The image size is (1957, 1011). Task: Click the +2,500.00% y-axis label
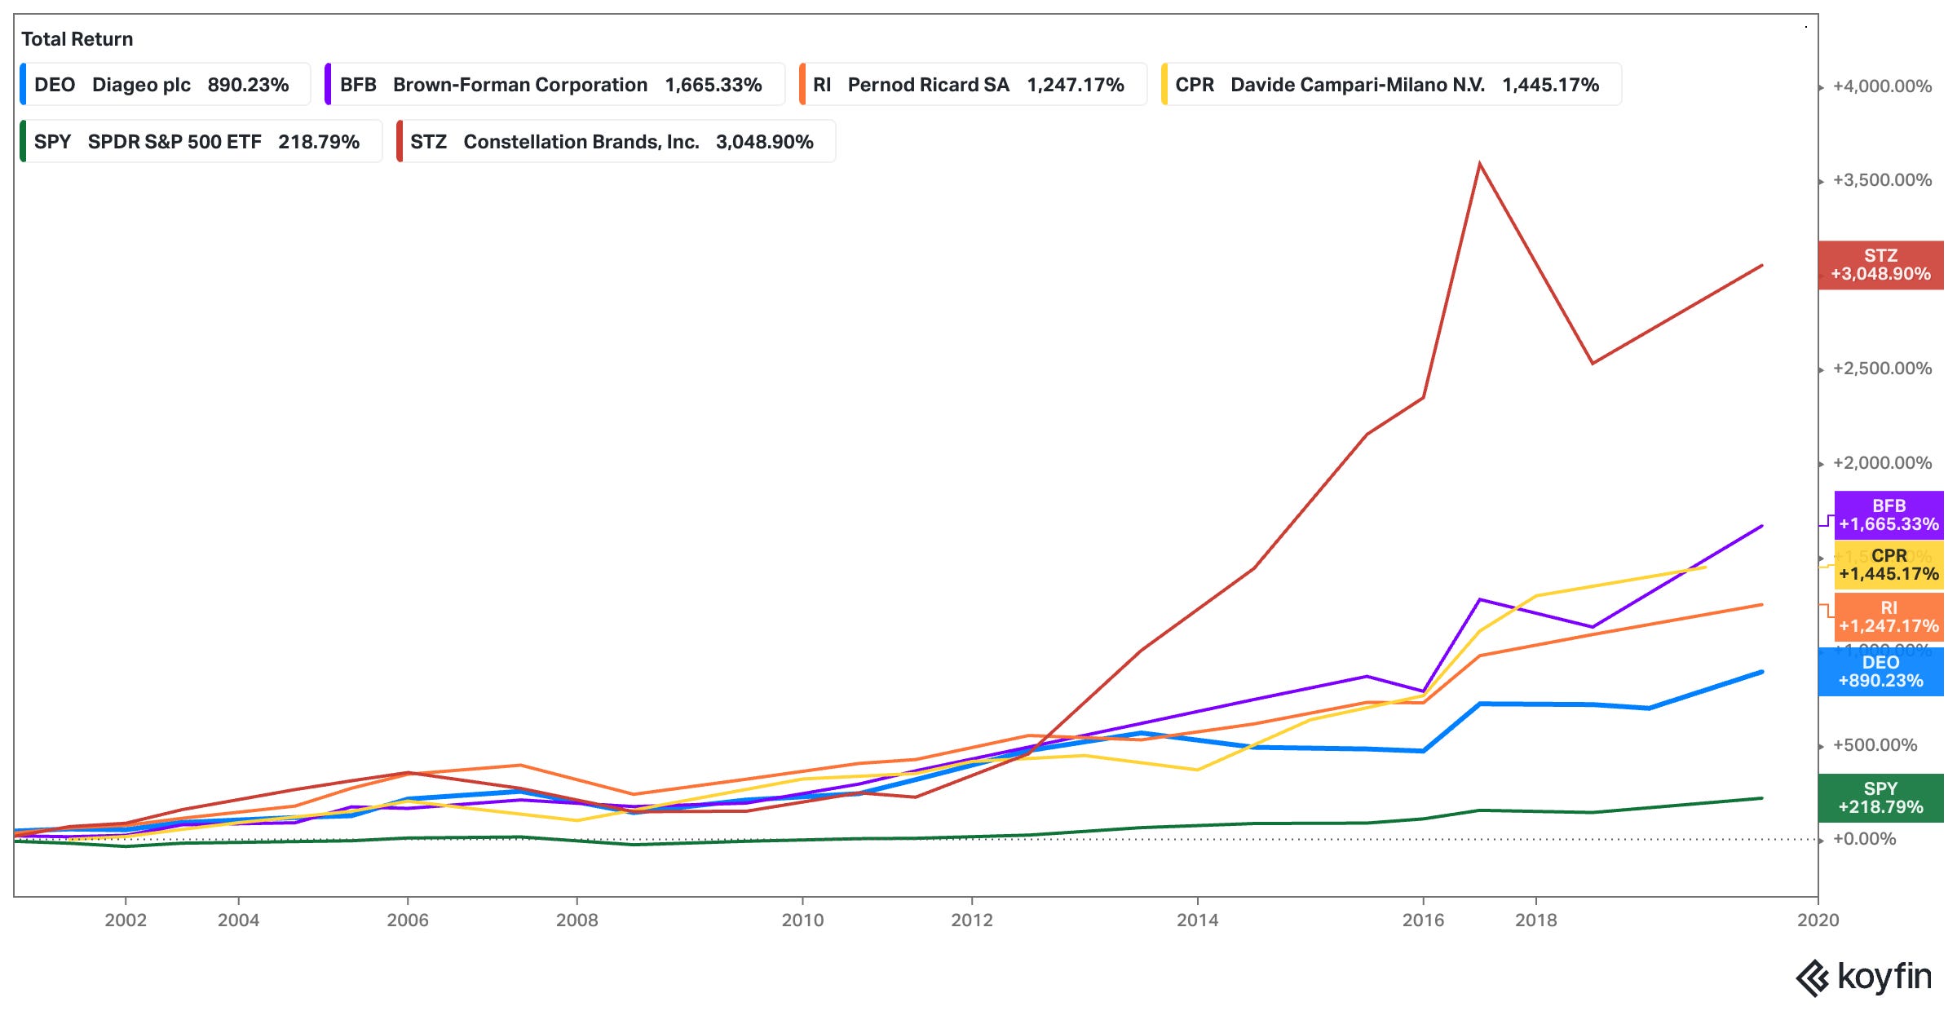click(1882, 369)
